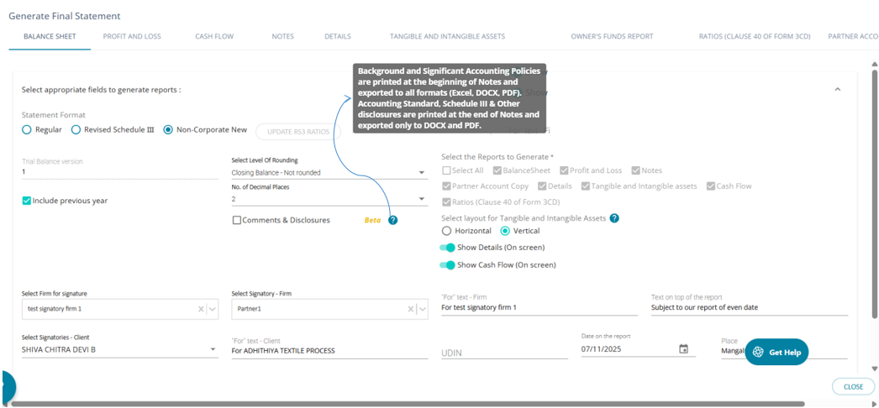Image resolution: width=879 pixels, height=408 pixels.
Task: Open Select Firm for signature dropdown arrow
Action: coord(213,309)
